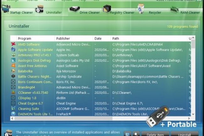The width and height of the screenshot is (204, 136).
Task: Go to the Registry Cleaner tab
Action: pyautogui.click(x=119, y=10)
